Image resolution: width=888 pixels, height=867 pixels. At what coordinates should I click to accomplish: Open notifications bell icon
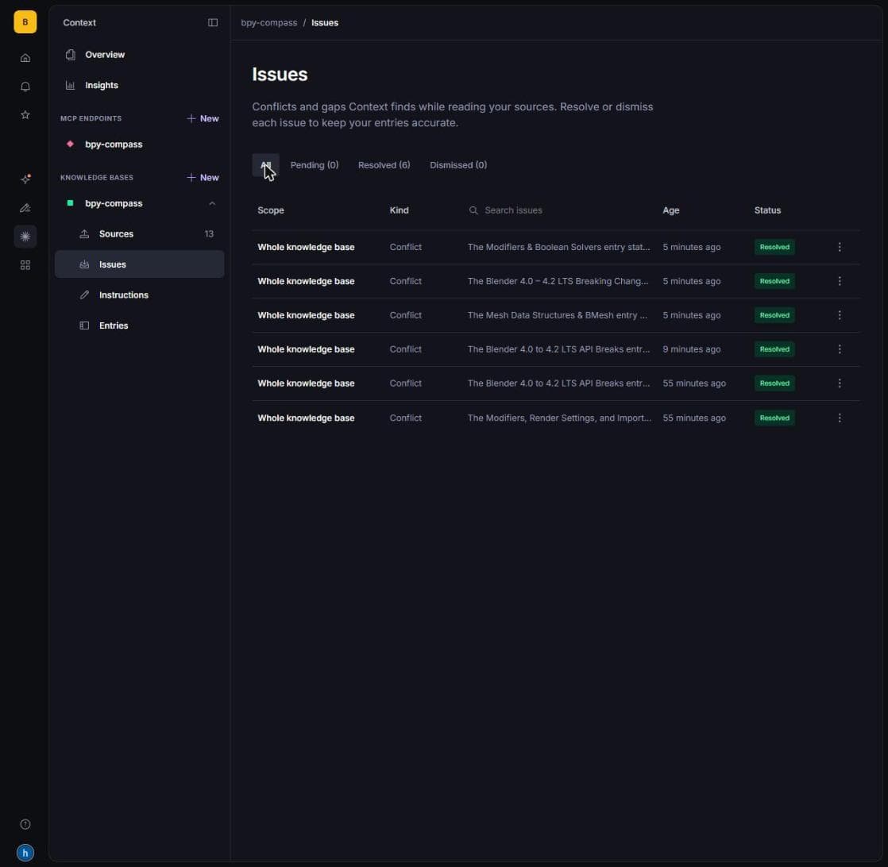coord(25,87)
